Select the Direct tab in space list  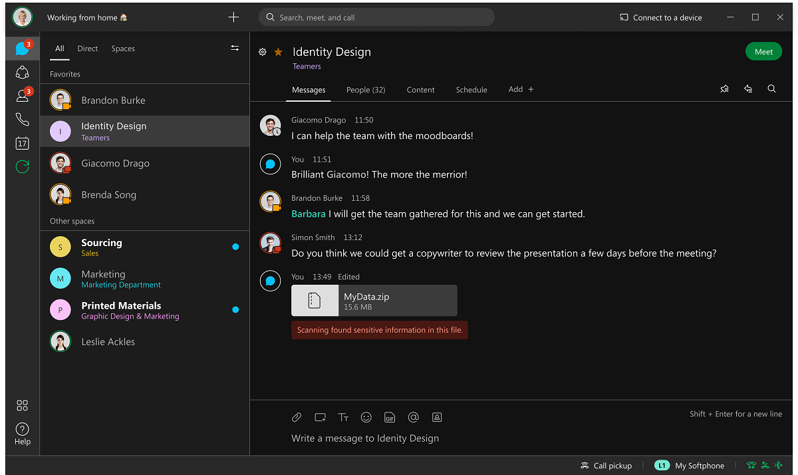tap(87, 49)
